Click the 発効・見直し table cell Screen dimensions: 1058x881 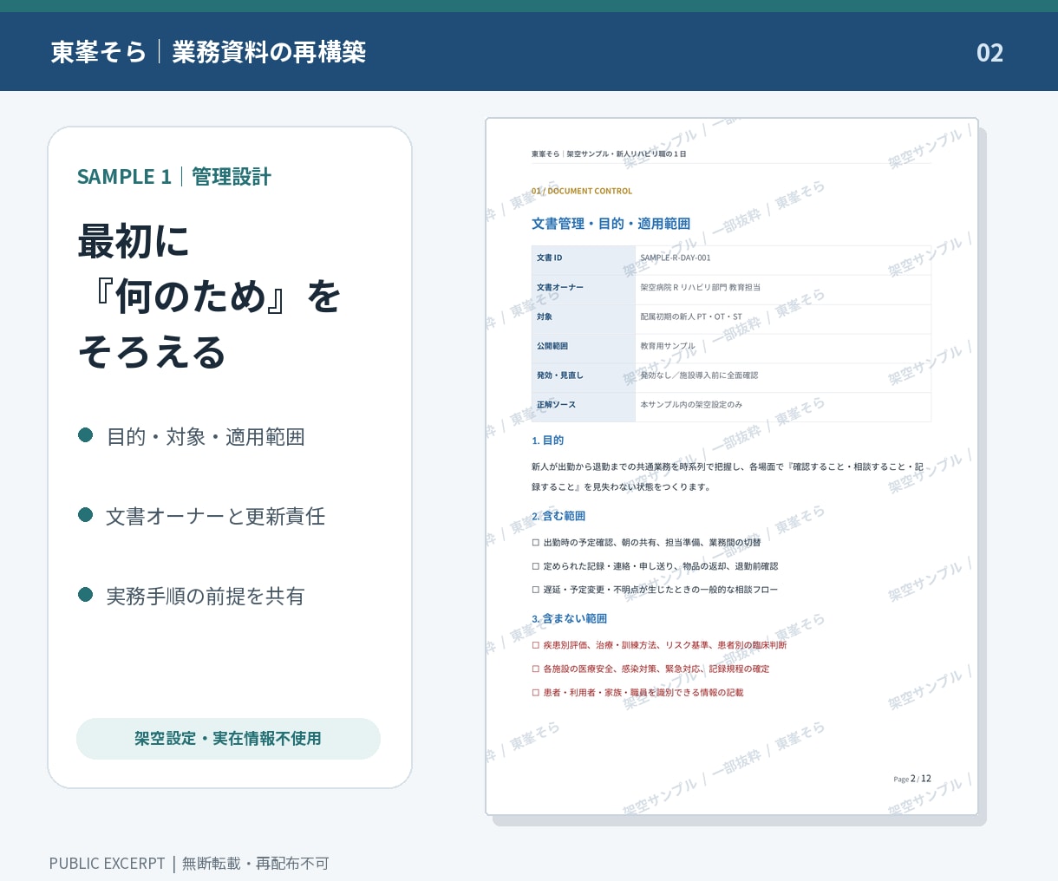point(584,376)
